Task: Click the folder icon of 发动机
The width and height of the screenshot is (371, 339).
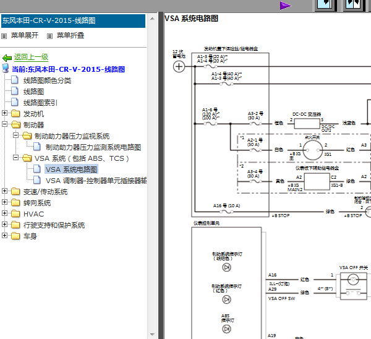Action: click(x=15, y=113)
